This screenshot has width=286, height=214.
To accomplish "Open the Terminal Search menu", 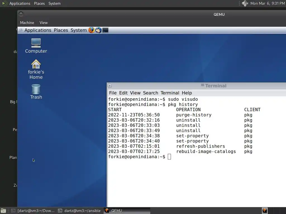I will (151, 93).
